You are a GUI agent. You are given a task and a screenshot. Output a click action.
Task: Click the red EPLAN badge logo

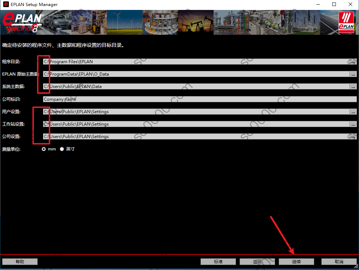346,22
